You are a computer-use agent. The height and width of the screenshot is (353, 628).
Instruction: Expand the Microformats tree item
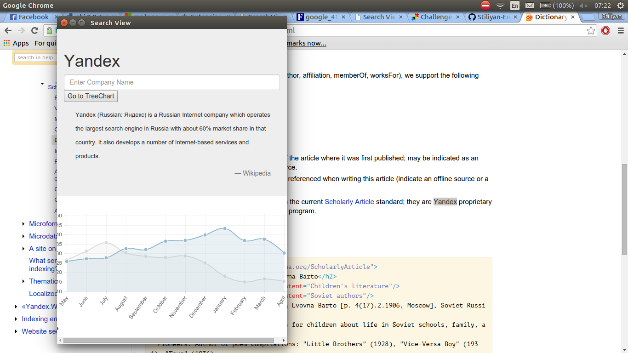click(23, 224)
